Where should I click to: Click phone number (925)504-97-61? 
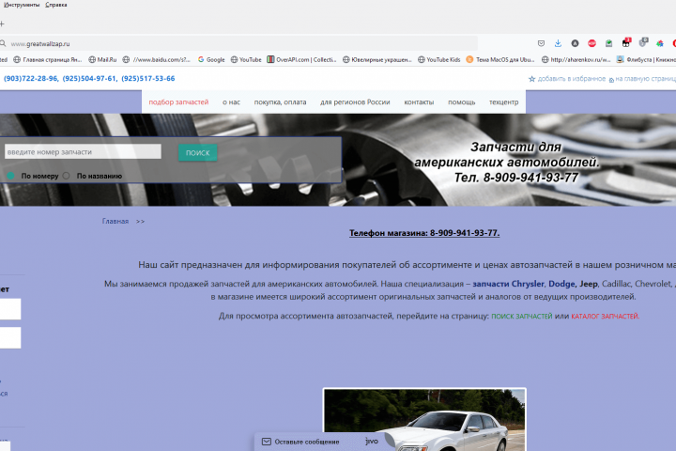90,79
